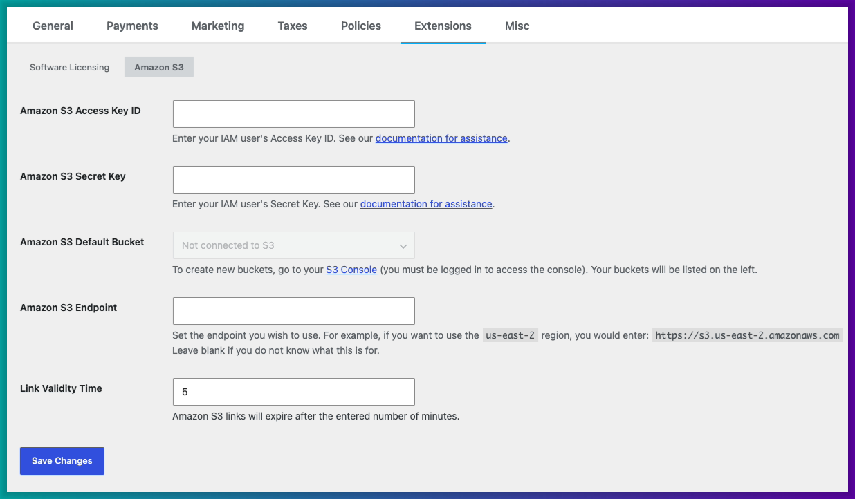Open the S3 Console link
Viewport: 855px width, 499px height.
[351, 270]
